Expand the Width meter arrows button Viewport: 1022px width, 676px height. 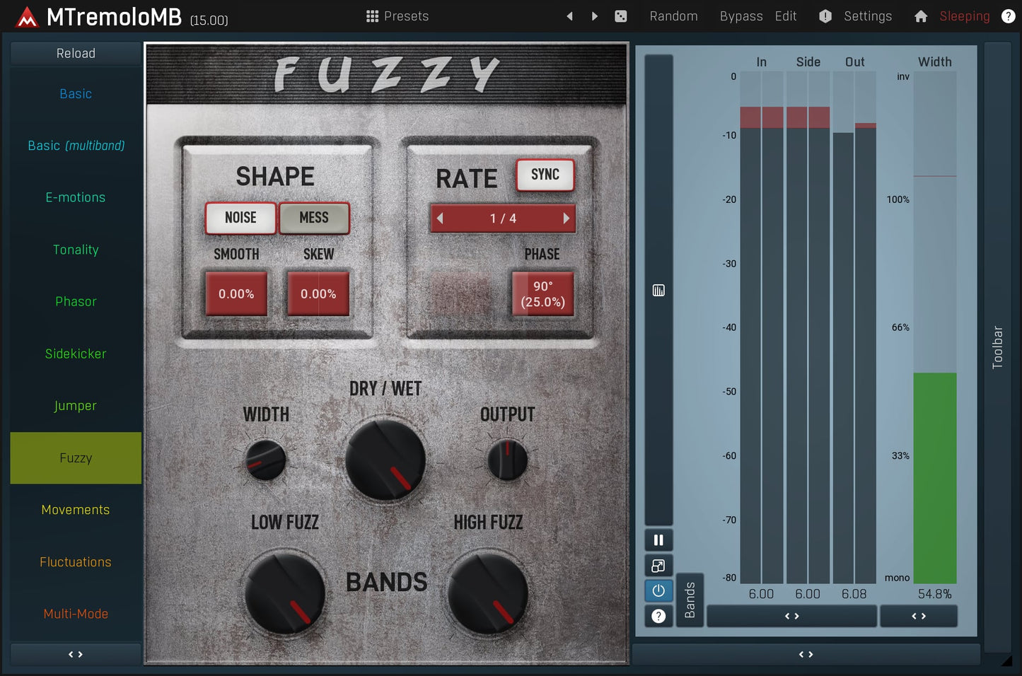[x=919, y=616]
